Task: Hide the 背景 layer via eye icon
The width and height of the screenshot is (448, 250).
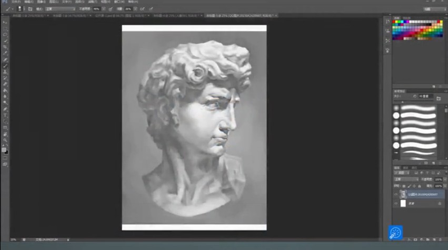Action: [x=396, y=204]
